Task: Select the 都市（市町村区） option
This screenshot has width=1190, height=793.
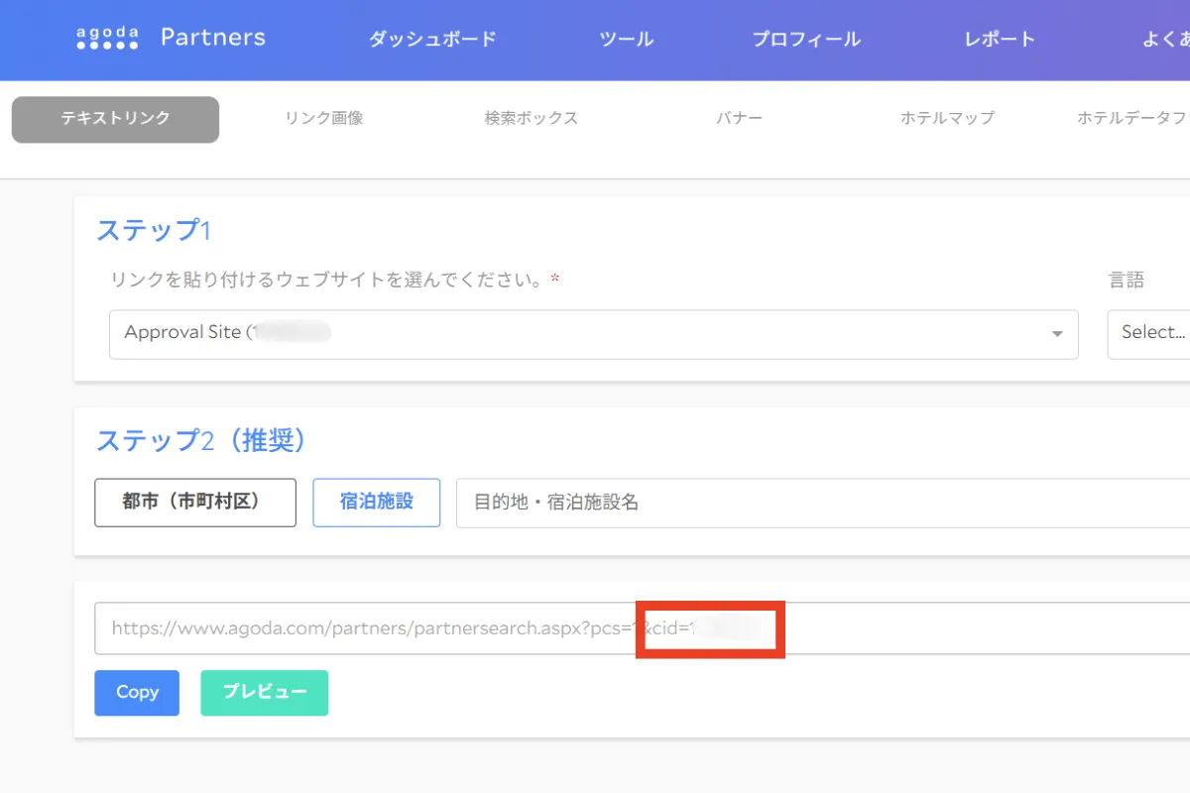Action: coord(194,503)
